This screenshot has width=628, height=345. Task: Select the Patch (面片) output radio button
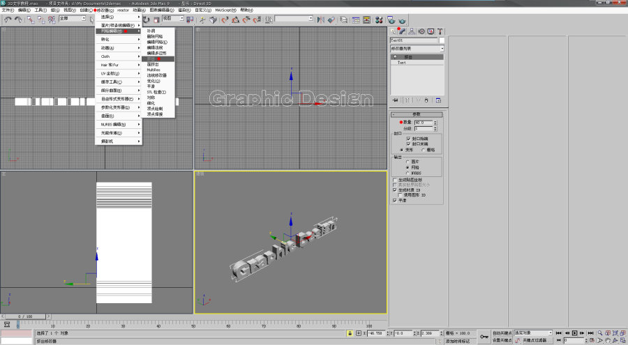pyautogui.click(x=408, y=162)
